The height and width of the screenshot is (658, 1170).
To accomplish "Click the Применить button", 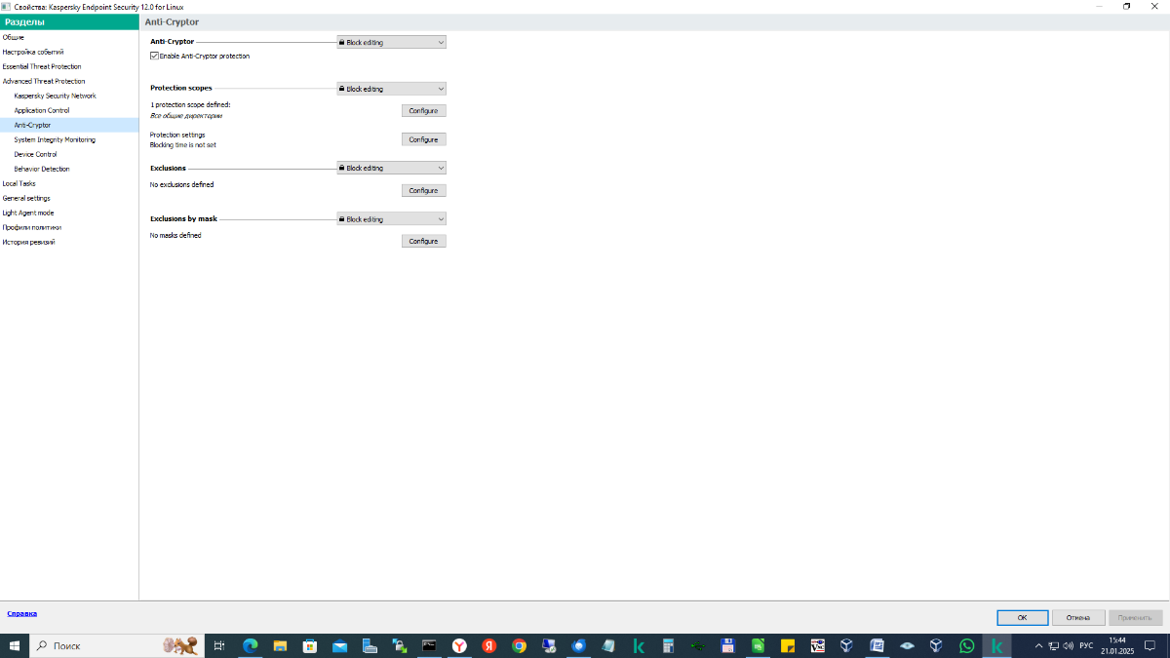I will coord(1136,617).
